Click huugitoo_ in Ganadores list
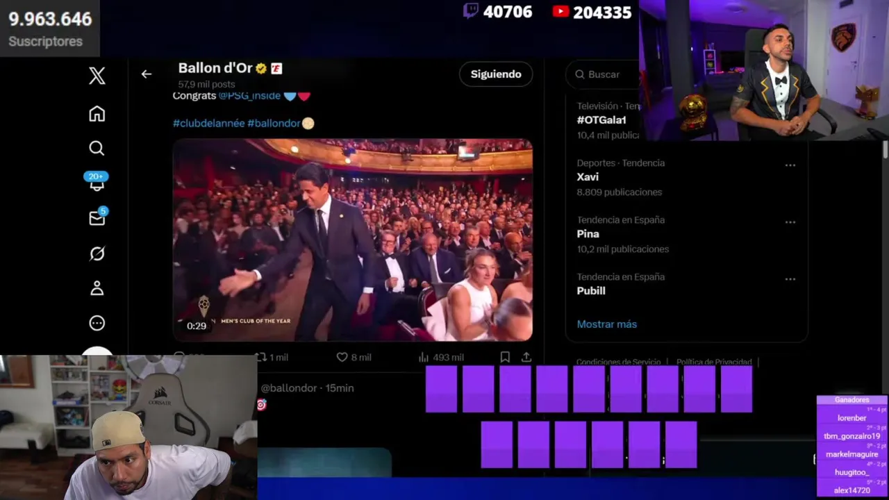Screen dimensions: 889x500 [x=851, y=472]
